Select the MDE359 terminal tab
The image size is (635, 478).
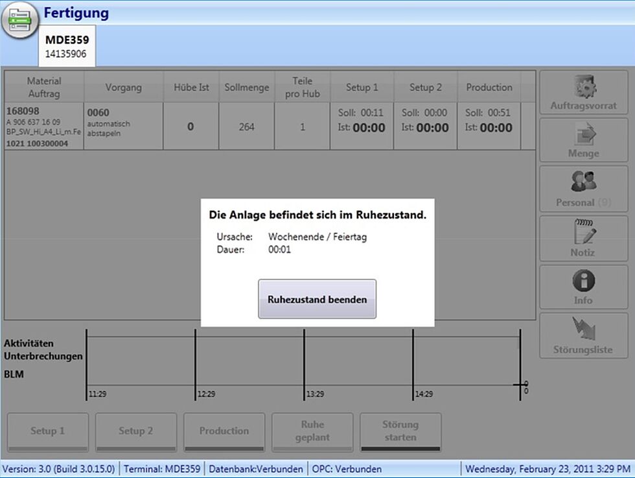pos(67,46)
